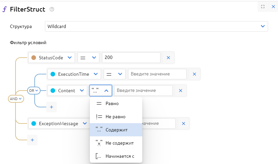Screen dimensions: 278x164
Task: Toggle the AND group operator
Action: click(16, 98)
